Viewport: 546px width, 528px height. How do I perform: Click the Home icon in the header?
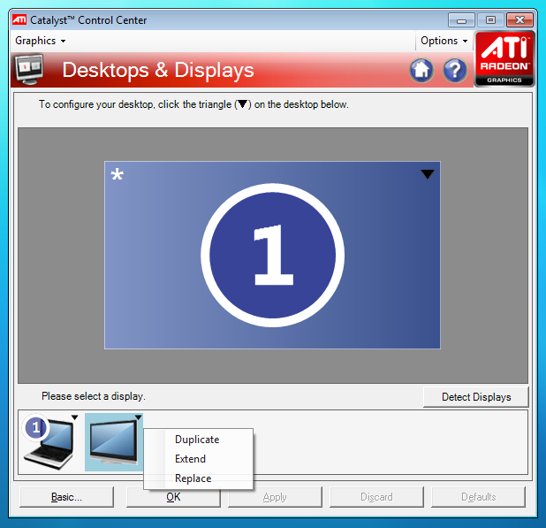tap(421, 70)
